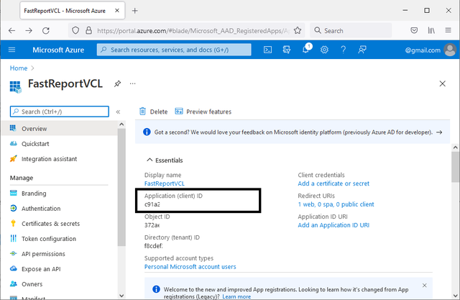Screen dimensions: 460x300
Task: Delete the app registration
Action: [153, 112]
